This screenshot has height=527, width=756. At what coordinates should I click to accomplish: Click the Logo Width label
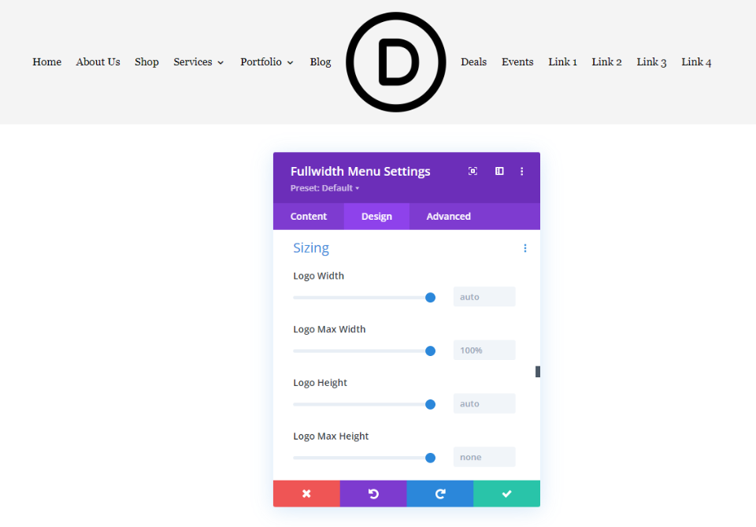[319, 276]
